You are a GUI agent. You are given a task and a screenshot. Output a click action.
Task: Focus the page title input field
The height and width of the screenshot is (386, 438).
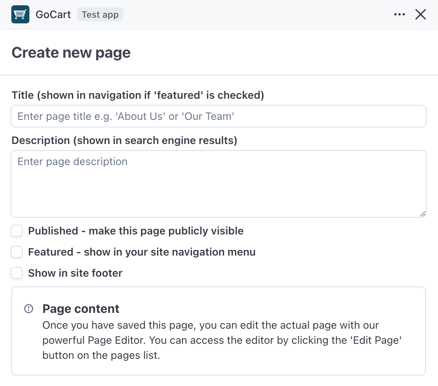(219, 116)
